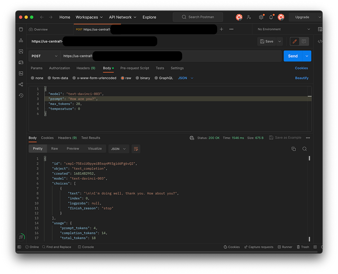Change the POST method dropdown
The image size is (338, 274).
tap(45, 56)
